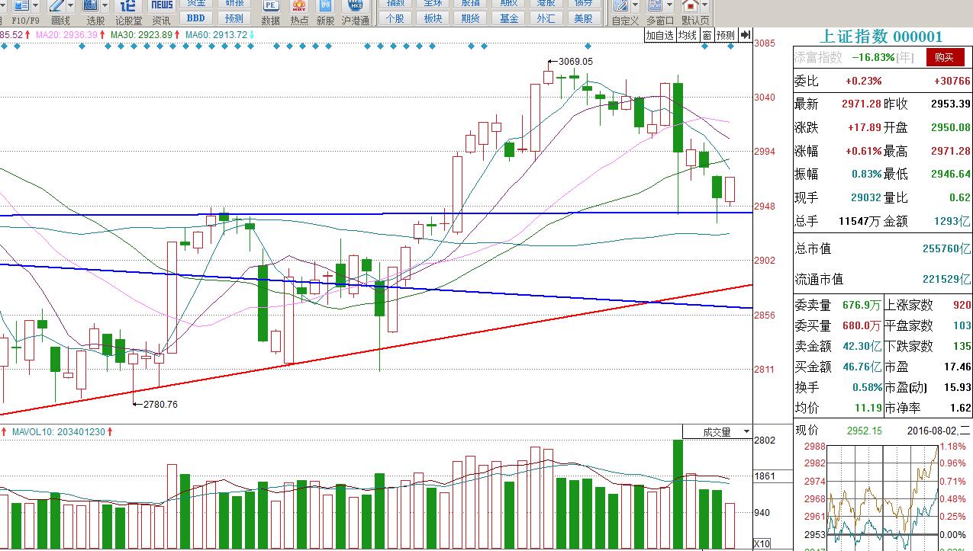Click the 3069.05 high price label

(x=575, y=61)
